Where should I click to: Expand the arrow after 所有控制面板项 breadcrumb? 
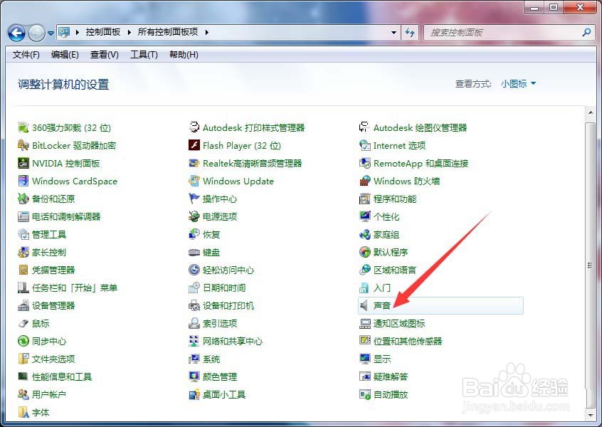click(x=206, y=32)
